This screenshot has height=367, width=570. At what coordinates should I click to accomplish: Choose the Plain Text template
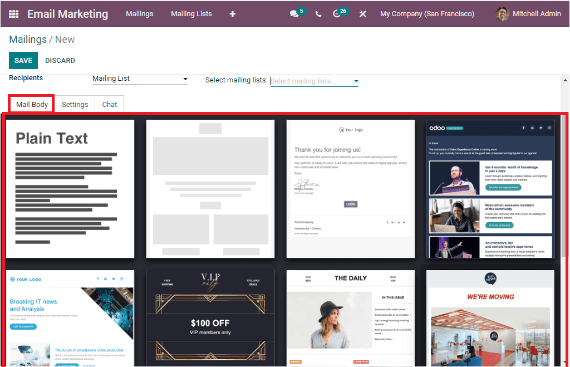coord(70,189)
